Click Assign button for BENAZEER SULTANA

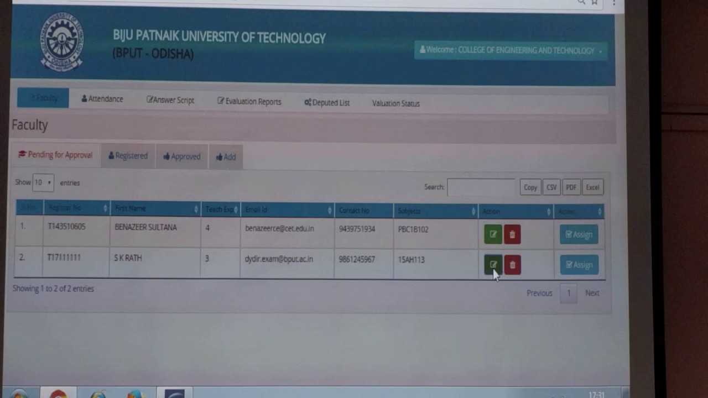(x=579, y=234)
